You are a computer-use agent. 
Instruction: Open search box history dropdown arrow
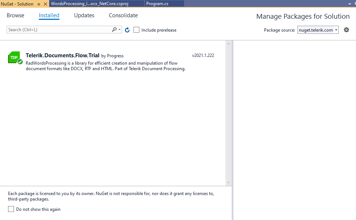click(120, 30)
